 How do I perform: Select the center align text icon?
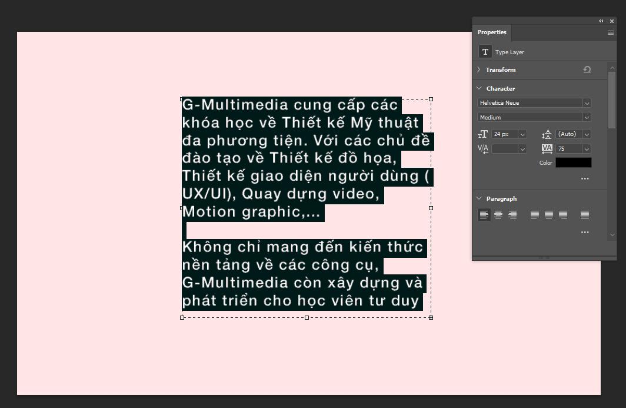point(498,214)
